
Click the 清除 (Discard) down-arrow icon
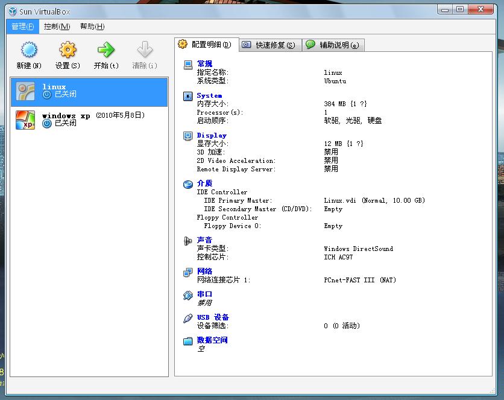(x=145, y=49)
